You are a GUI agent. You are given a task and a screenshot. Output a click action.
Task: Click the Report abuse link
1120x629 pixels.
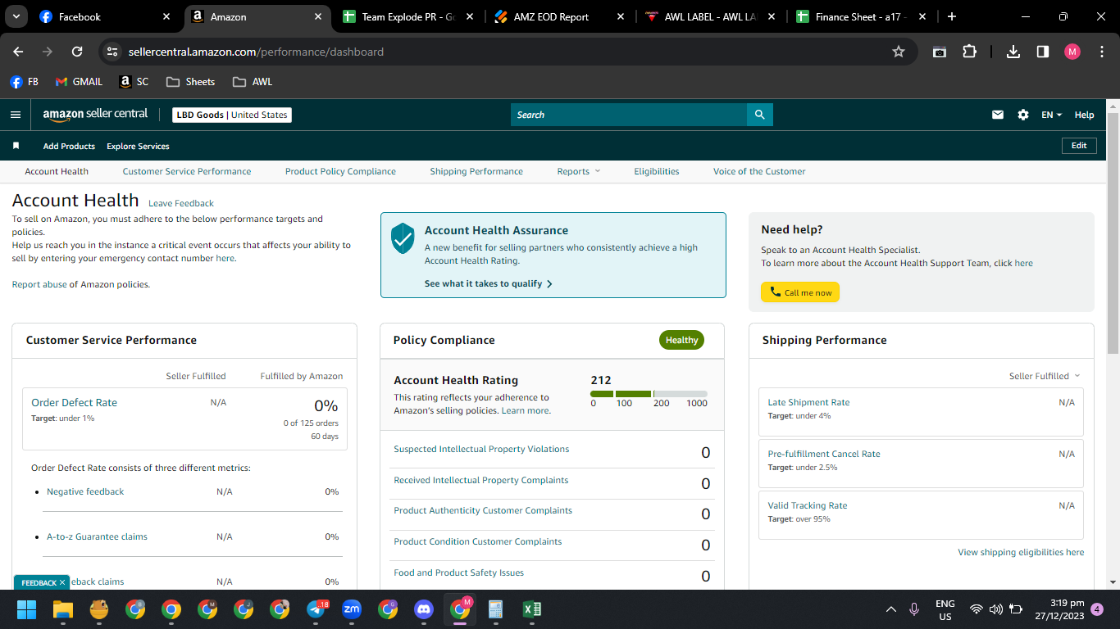pos(39,284)
